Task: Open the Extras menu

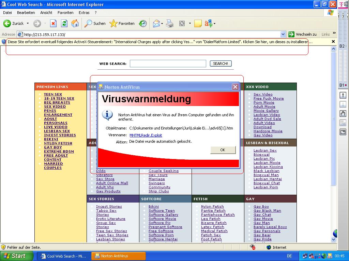Action: (x=84, y=13)
